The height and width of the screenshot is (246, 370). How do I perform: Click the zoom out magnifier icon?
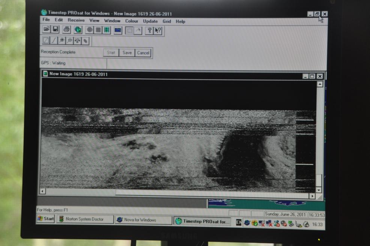pyautogui.click(x=70, y=41)
